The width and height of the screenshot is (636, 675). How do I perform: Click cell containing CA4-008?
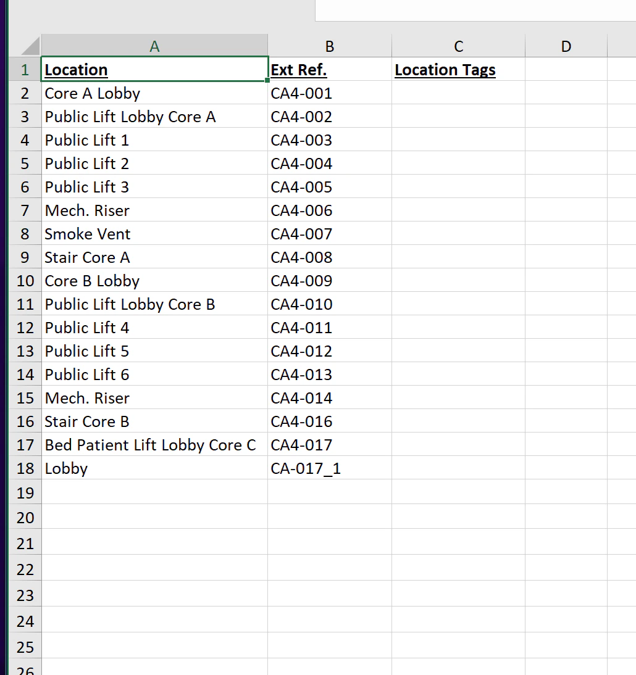pyautogui.click(x=330, y=257)
